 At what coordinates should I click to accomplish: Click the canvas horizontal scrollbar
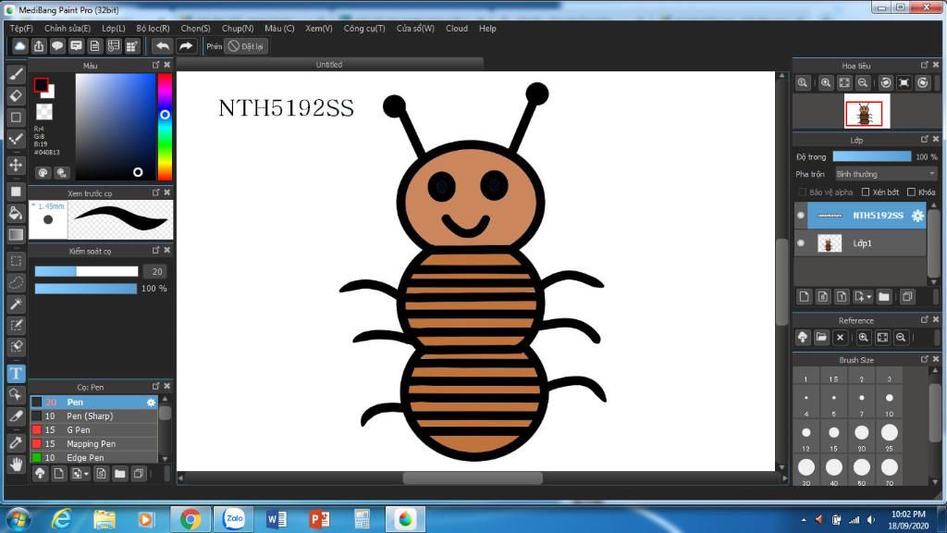click(x=473, y=478)
